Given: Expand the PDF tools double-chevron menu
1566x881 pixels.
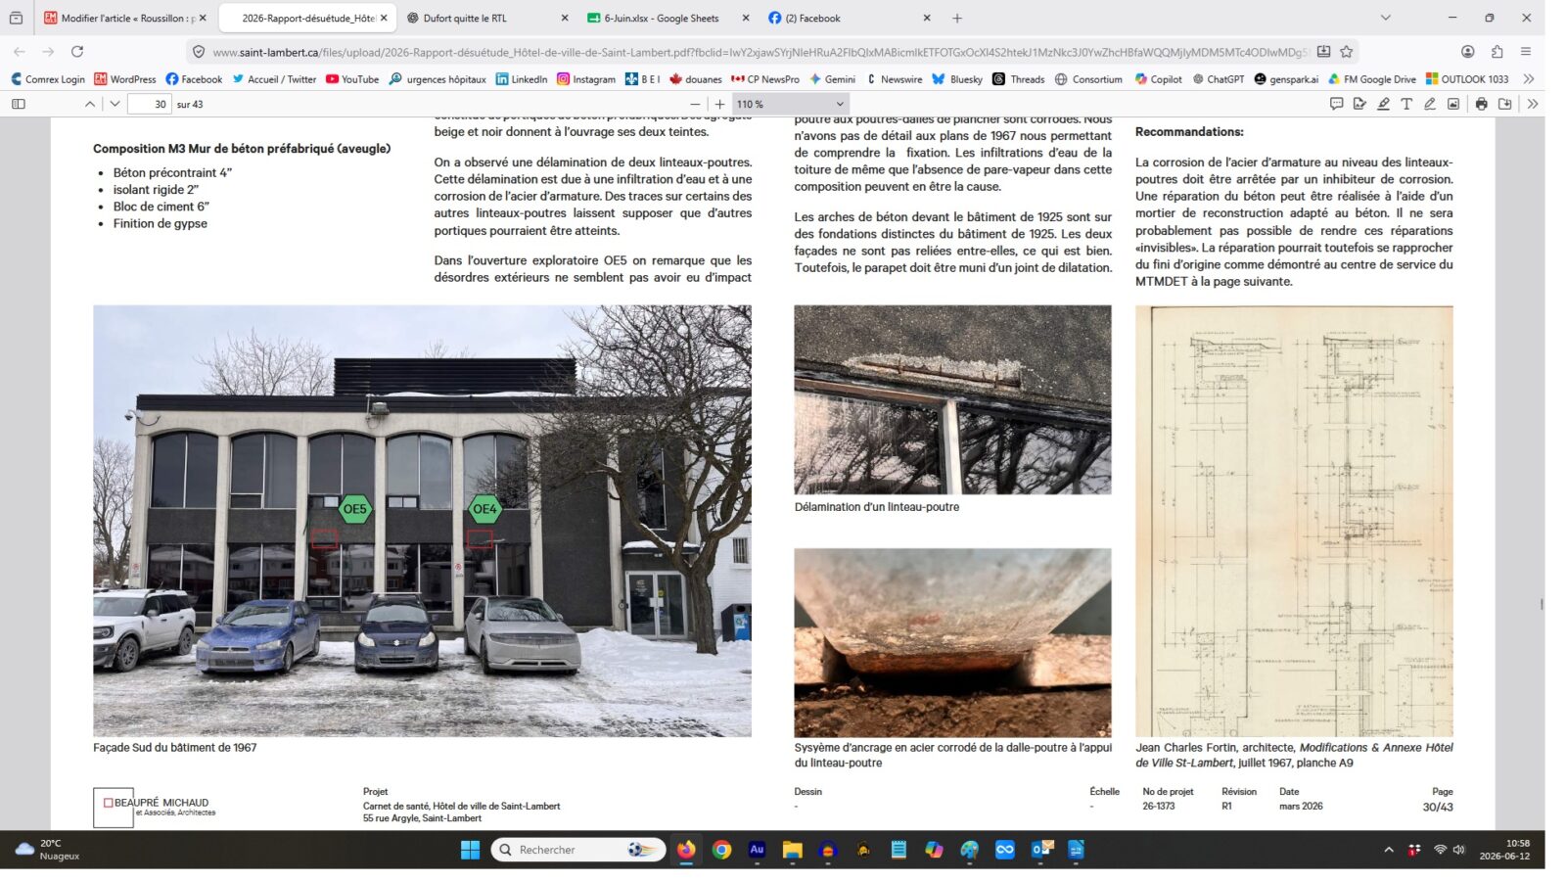Looking at the screenshot, I should coord(1533,104).
